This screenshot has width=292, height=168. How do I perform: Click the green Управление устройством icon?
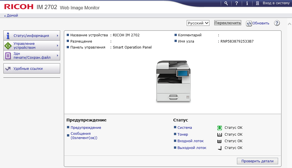coord(8,46)
